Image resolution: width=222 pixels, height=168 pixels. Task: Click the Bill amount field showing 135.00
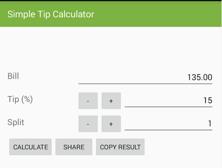[145, 77]
